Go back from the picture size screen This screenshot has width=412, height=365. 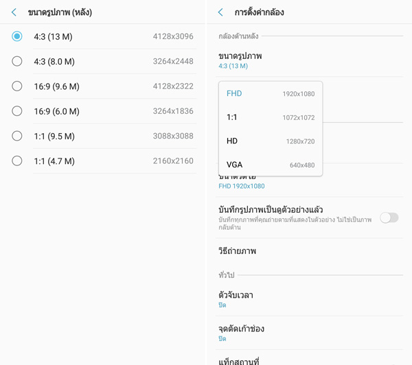point(14,12)
